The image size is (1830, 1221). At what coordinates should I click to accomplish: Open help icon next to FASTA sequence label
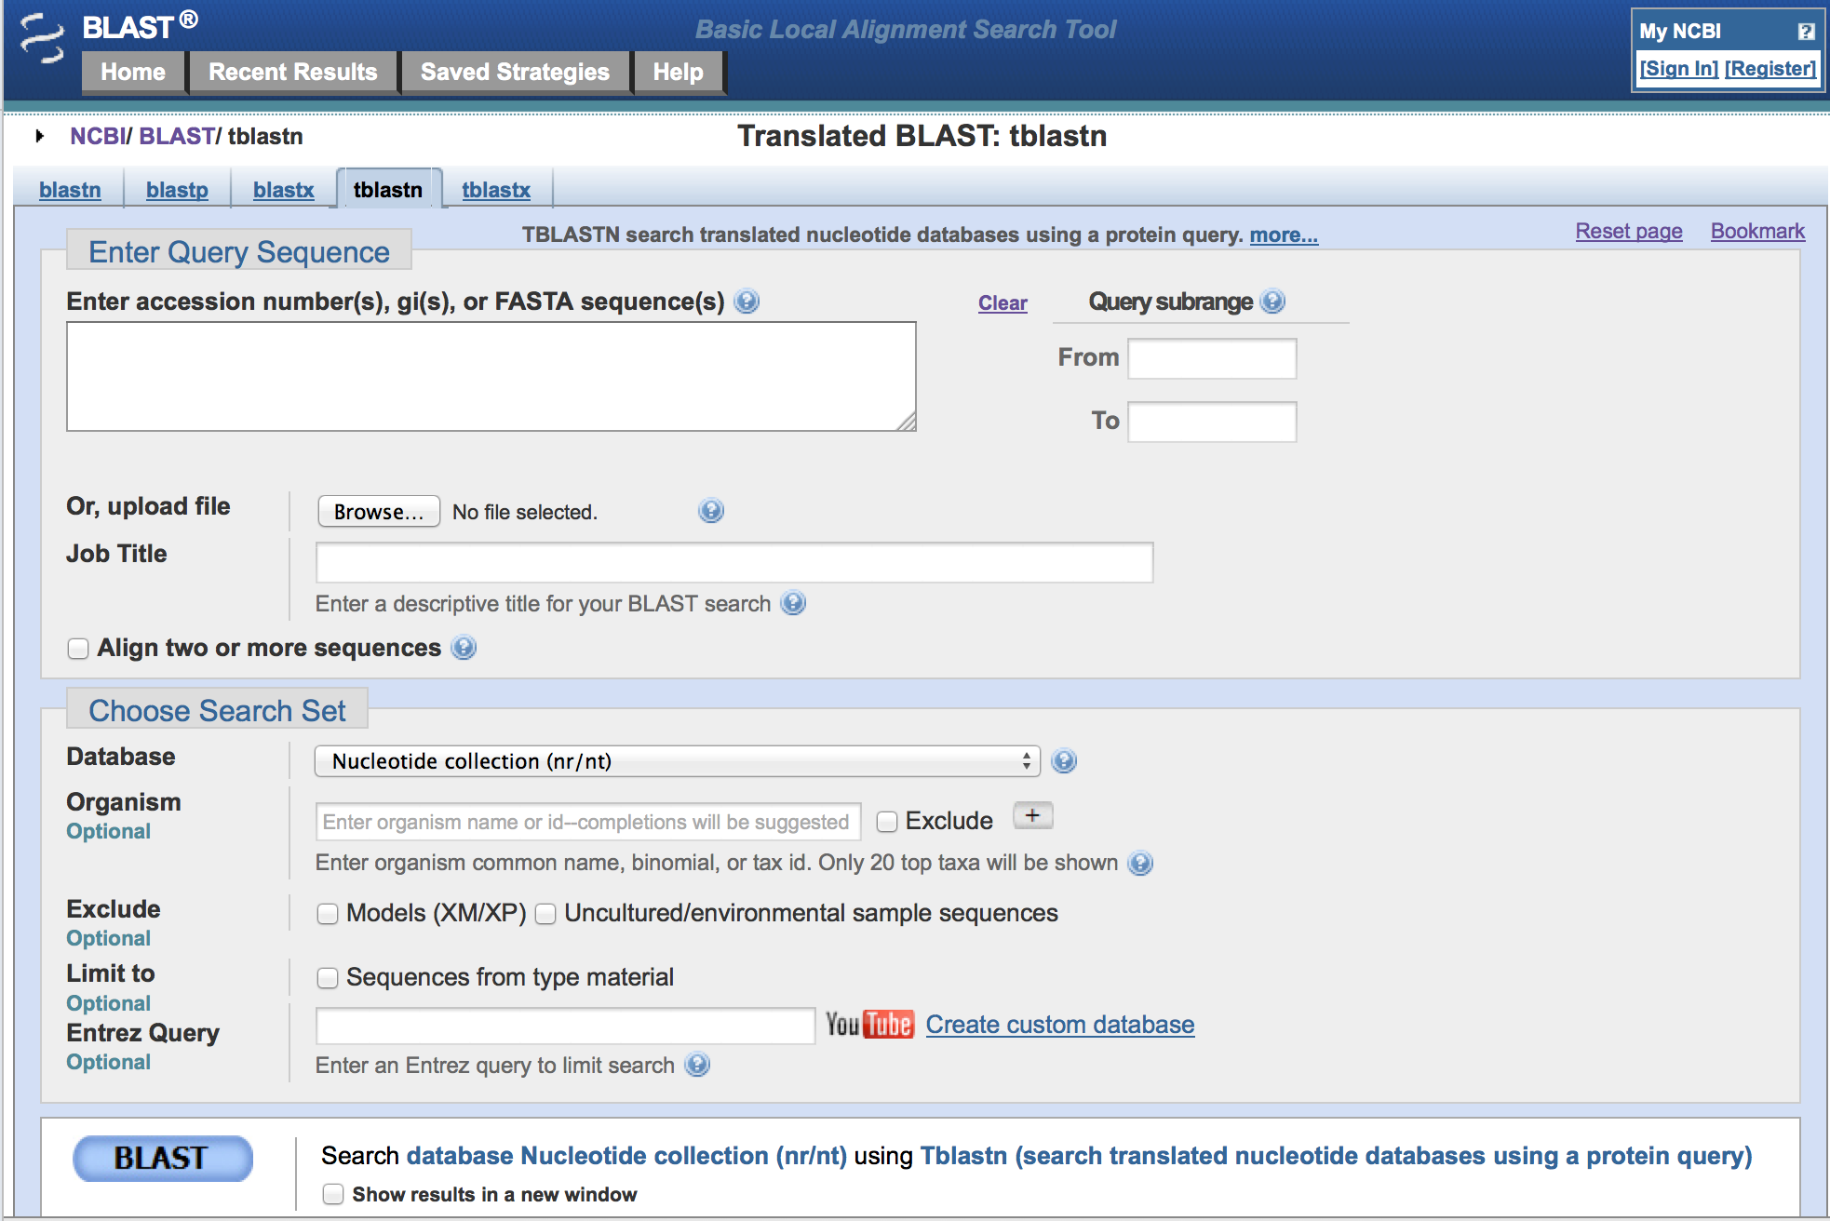coord(747,302)
